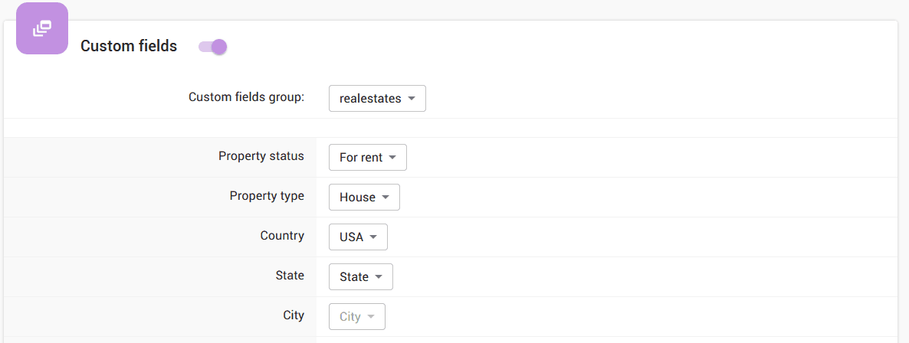Click the 'State' row label
Image resolution: width=909 pixels, height=343 pixels.
point(290,276)
